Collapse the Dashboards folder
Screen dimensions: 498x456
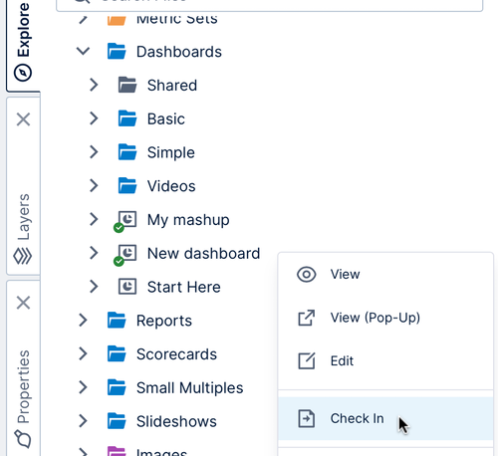[83, 51]
